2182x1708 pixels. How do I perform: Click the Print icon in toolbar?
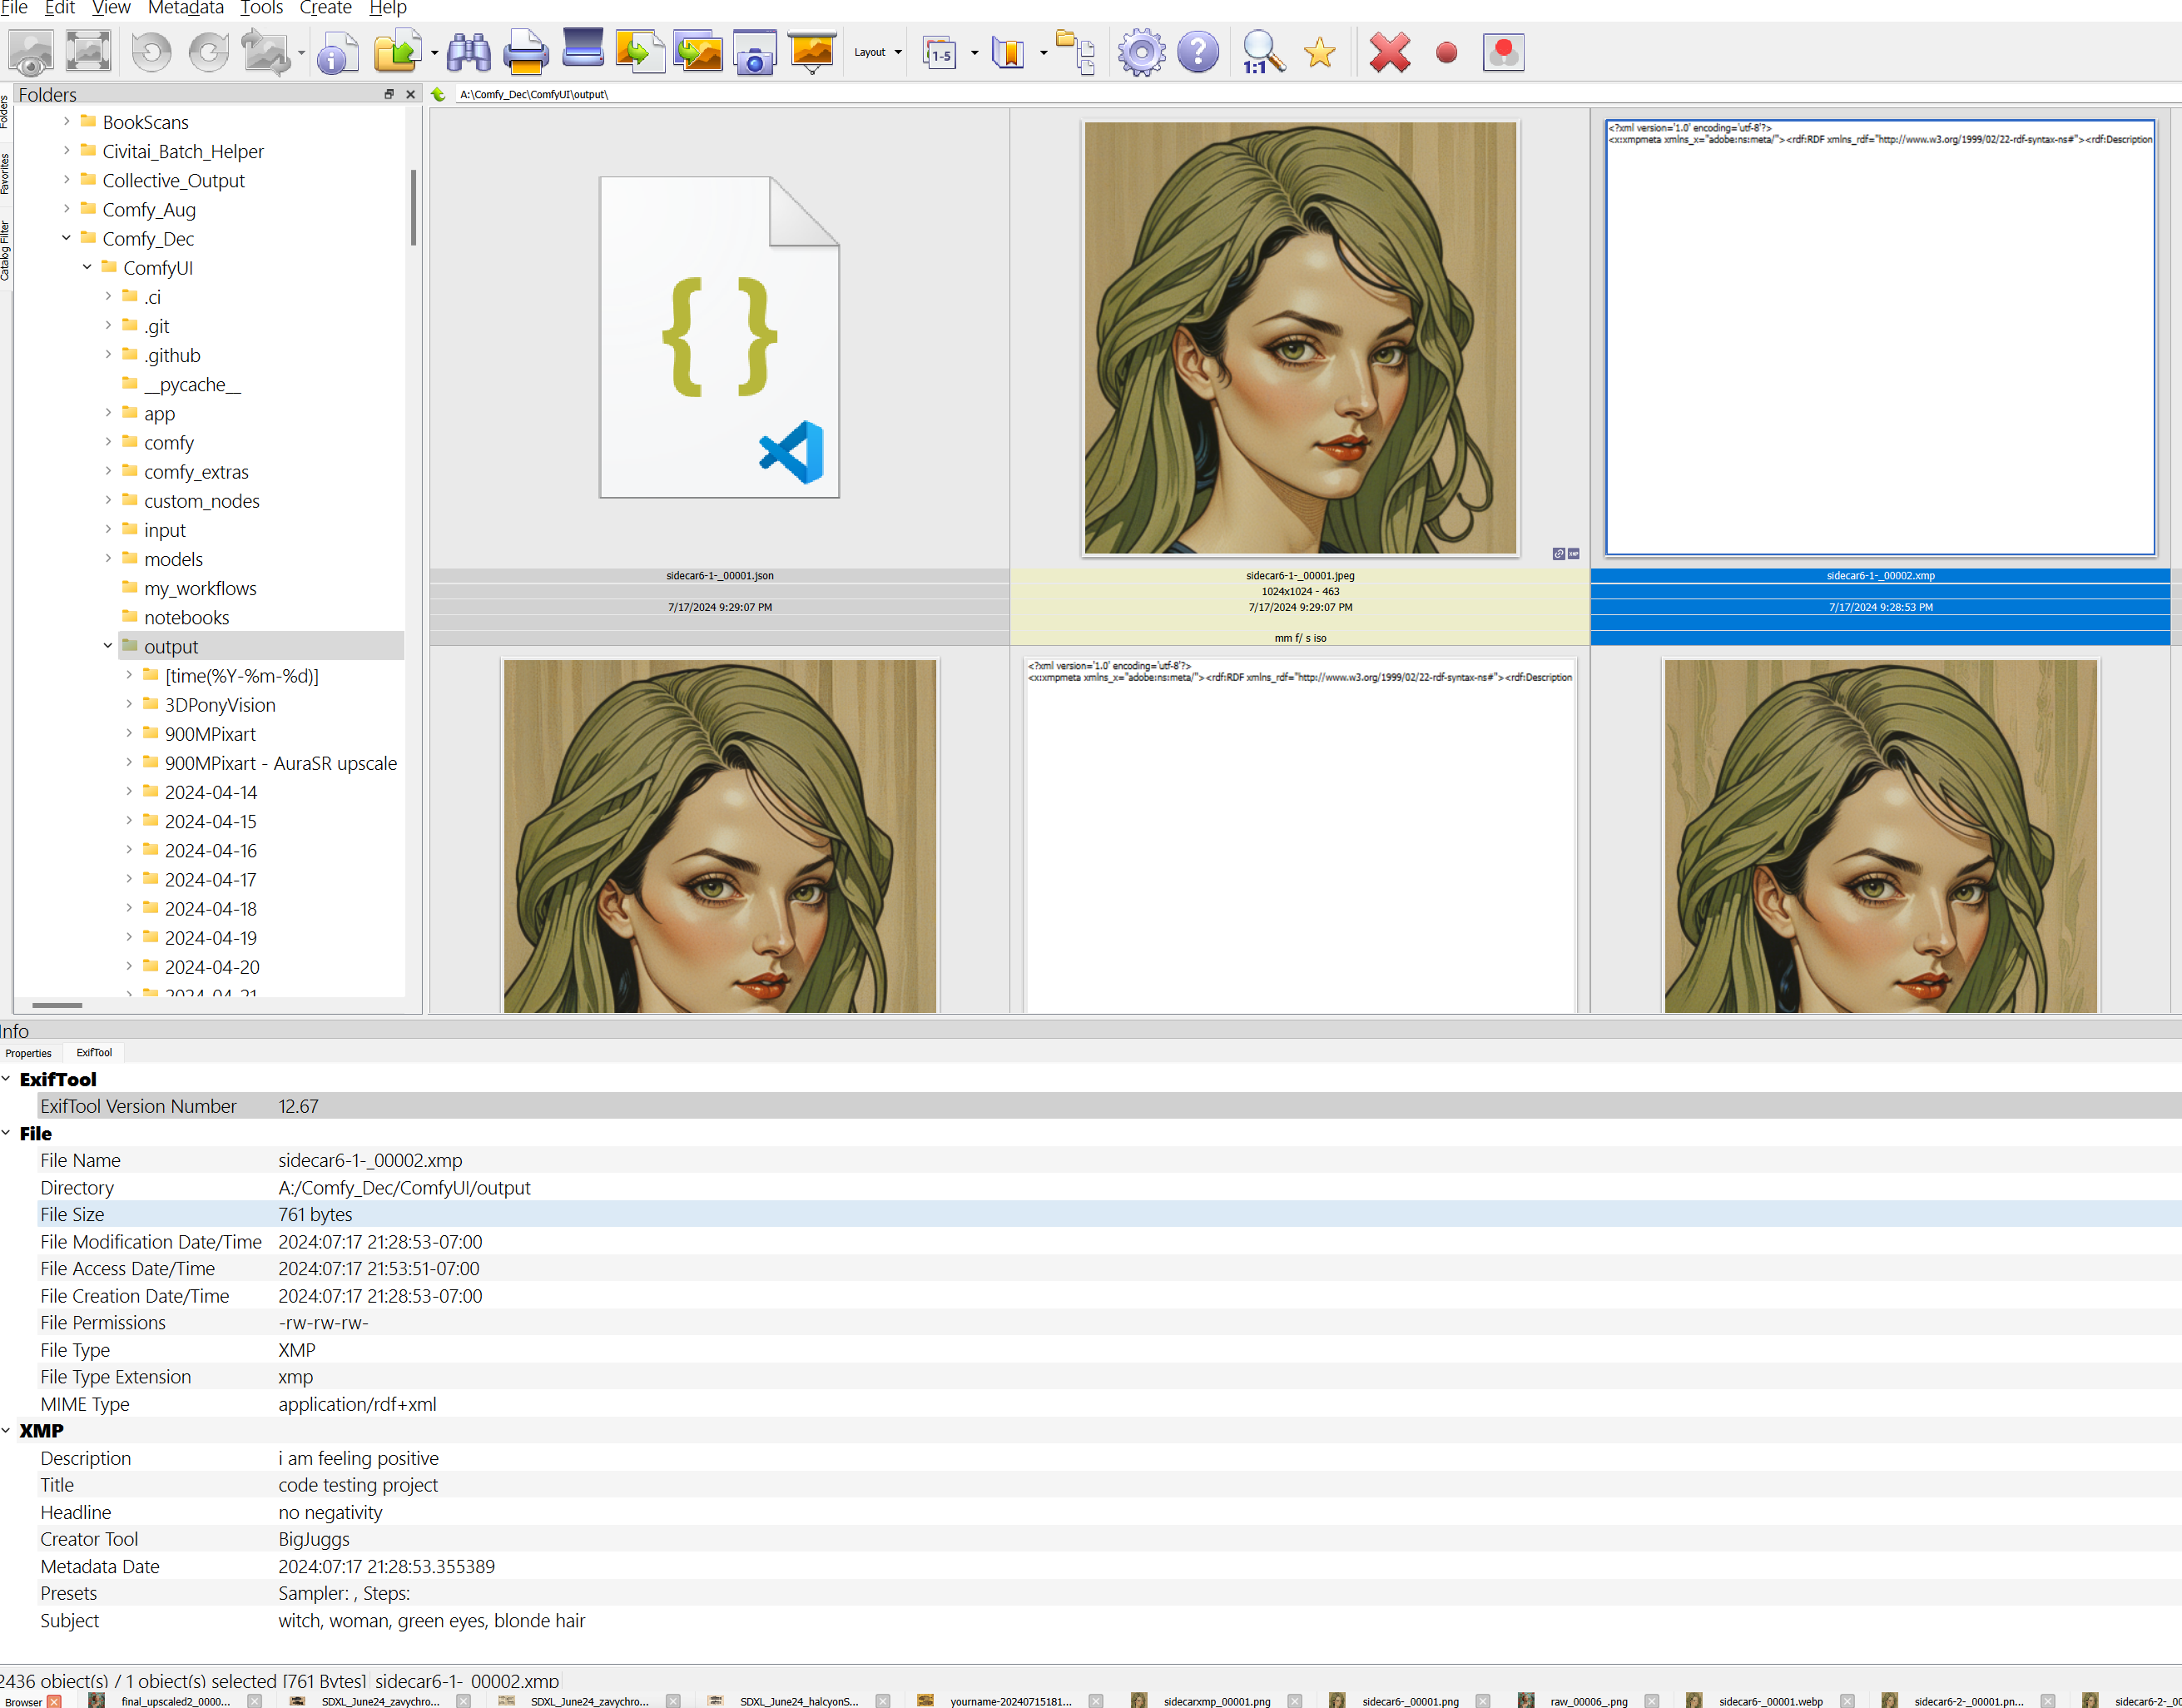point(525,52)
